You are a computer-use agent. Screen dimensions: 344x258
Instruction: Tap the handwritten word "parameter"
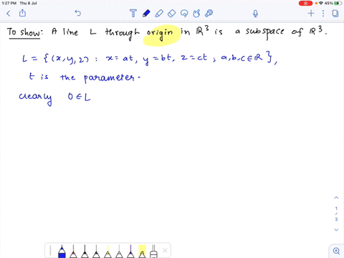pyautogui.click(x=109, y=78)
